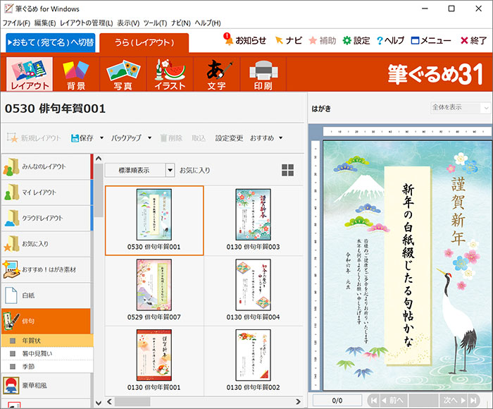Image resolution: width=493 pixels, height=409 pixels.
Task: Click the お気に入り filter link
Action: pos(194,171)
